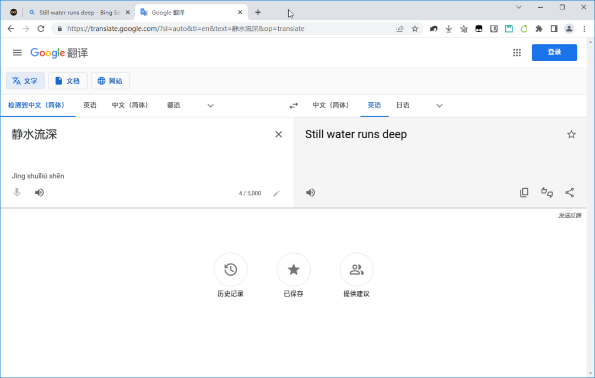Listen to the English translation
This screenshot has width=595, height=378.
coord(311,193)
